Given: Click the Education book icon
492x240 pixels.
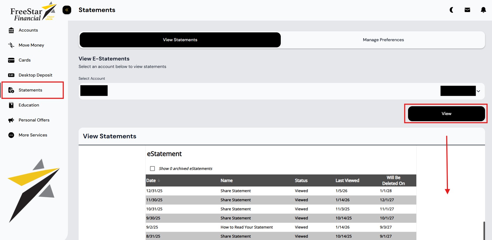Looking at the screenshot, I should [11, 105].
